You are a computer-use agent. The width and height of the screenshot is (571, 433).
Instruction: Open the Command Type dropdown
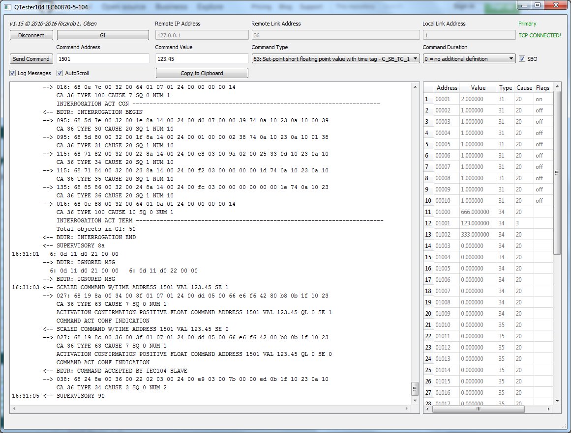click(335, 59)
